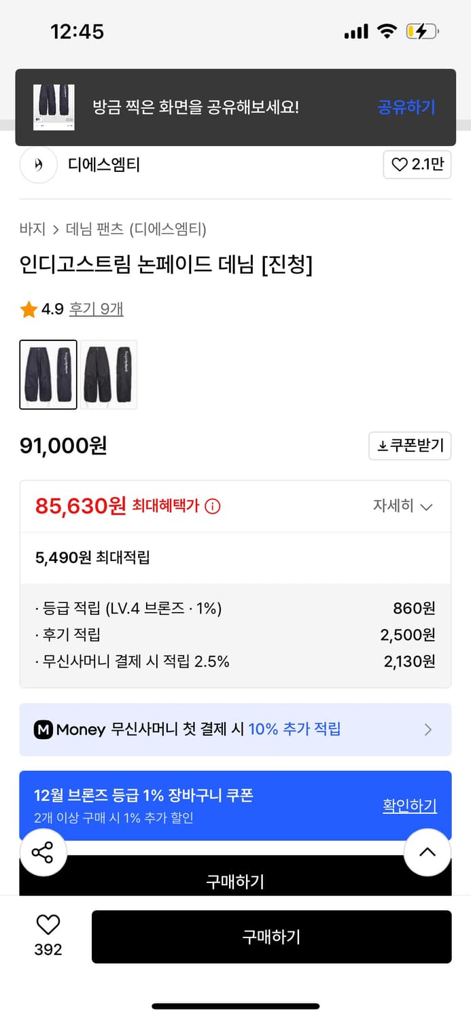Image resolution: width=471 pixels, height=1019 pixels.
Task: Tap the chevron next to 자세히 label
Action: [427, 506]
